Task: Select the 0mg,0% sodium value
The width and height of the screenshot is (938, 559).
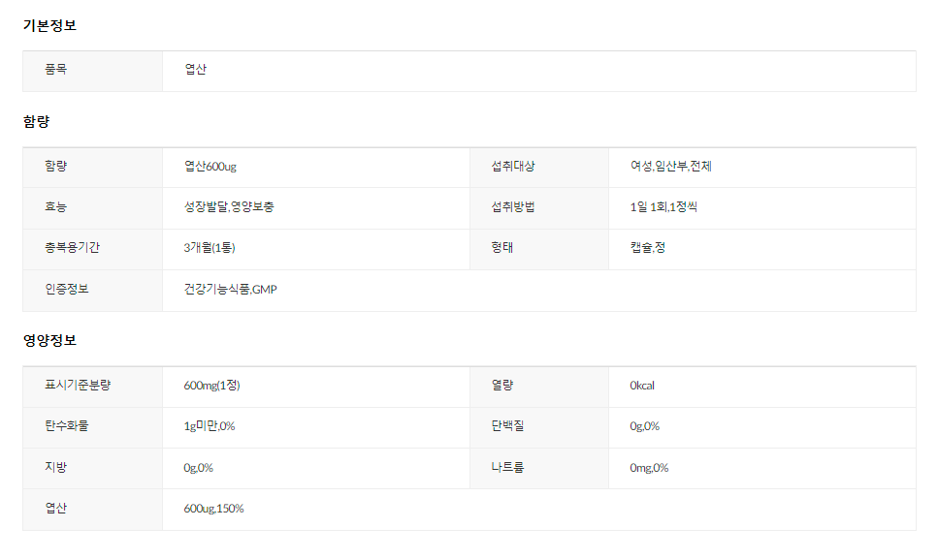Action: click(649, 468)
